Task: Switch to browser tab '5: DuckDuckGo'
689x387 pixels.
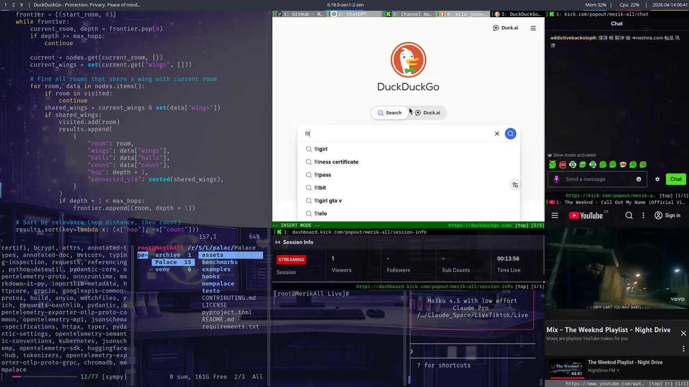Action: click(x=517, y=14)
